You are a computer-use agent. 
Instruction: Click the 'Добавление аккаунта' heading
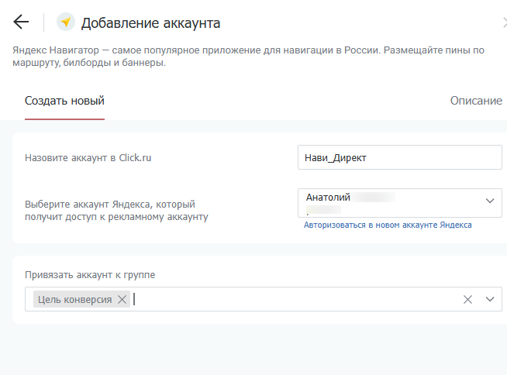(x=150, y=23)
